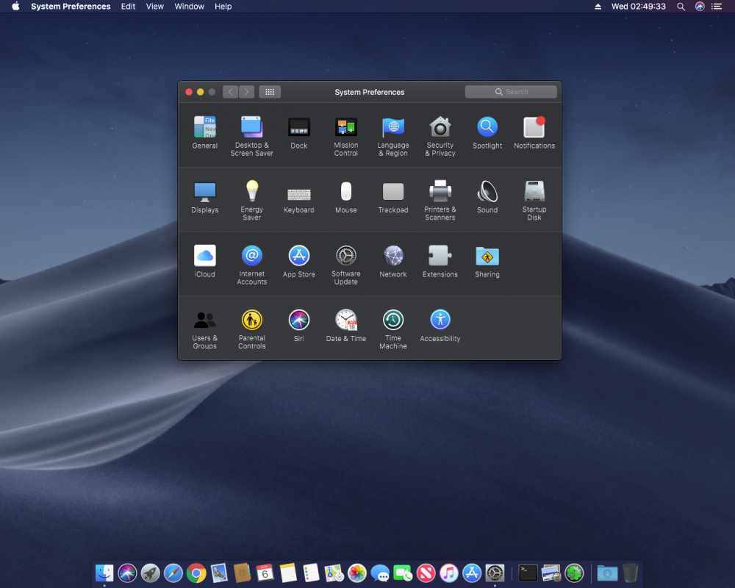Open Terminal from the Dock
The height and width of the screenshot is (588, 735).
[528, 573]
